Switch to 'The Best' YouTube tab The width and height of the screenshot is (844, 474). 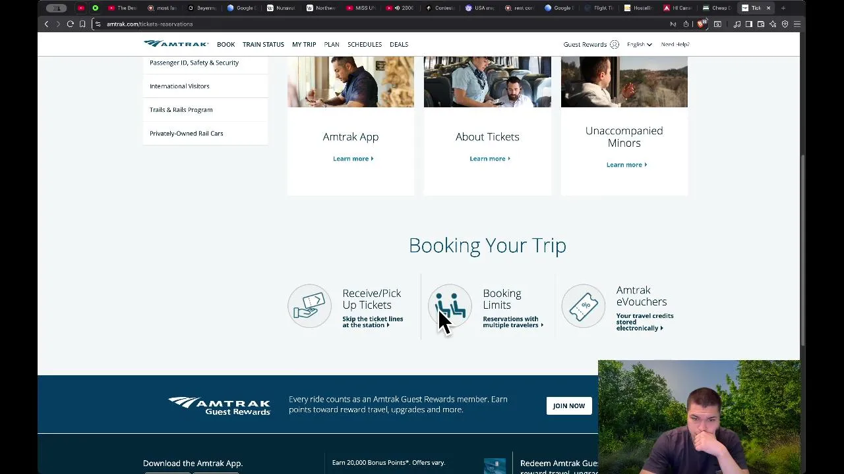(123, 8)
